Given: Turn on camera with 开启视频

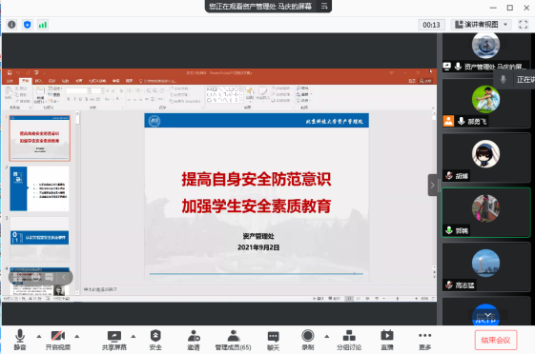Looking at the screenshot, I should tap(58, 340).
